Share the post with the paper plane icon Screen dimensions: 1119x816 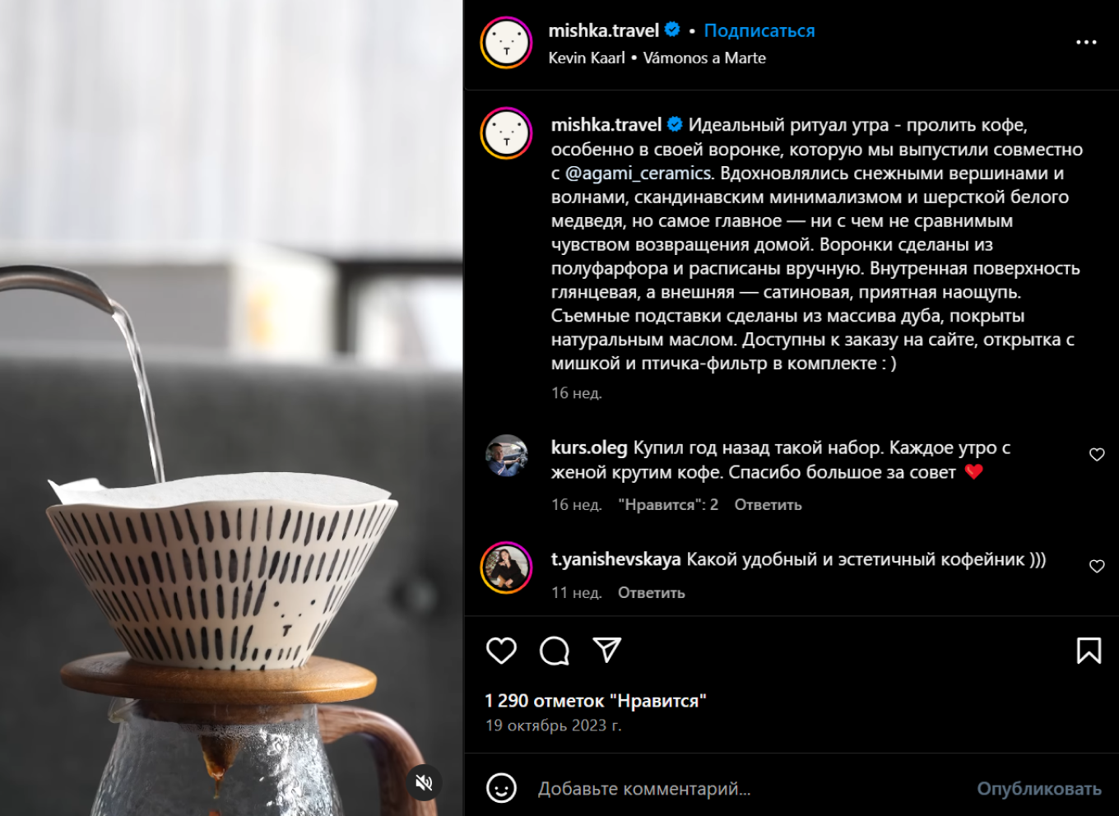tap(607, 650)
